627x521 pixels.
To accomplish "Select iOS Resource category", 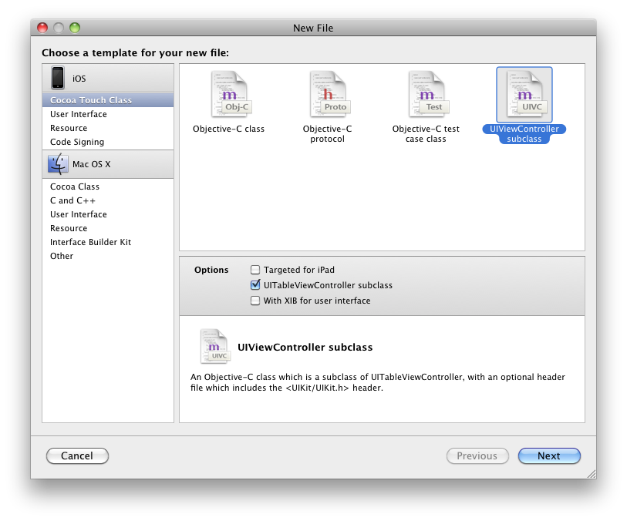I will click(108, 128).
